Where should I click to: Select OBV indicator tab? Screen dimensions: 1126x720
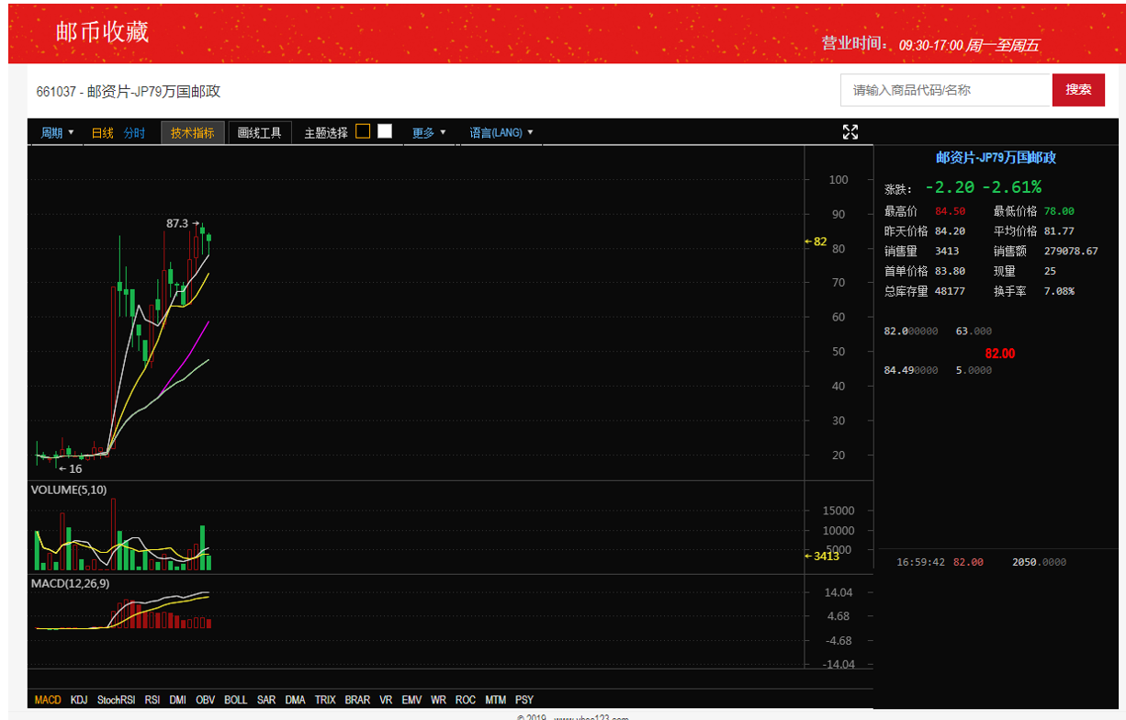point(206,700)
